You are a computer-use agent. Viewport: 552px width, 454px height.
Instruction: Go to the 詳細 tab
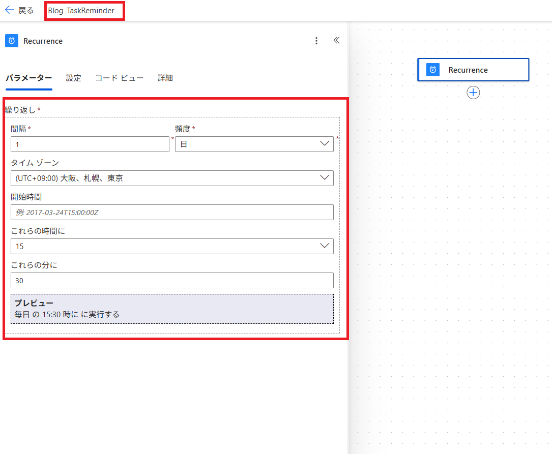point(165,78)
